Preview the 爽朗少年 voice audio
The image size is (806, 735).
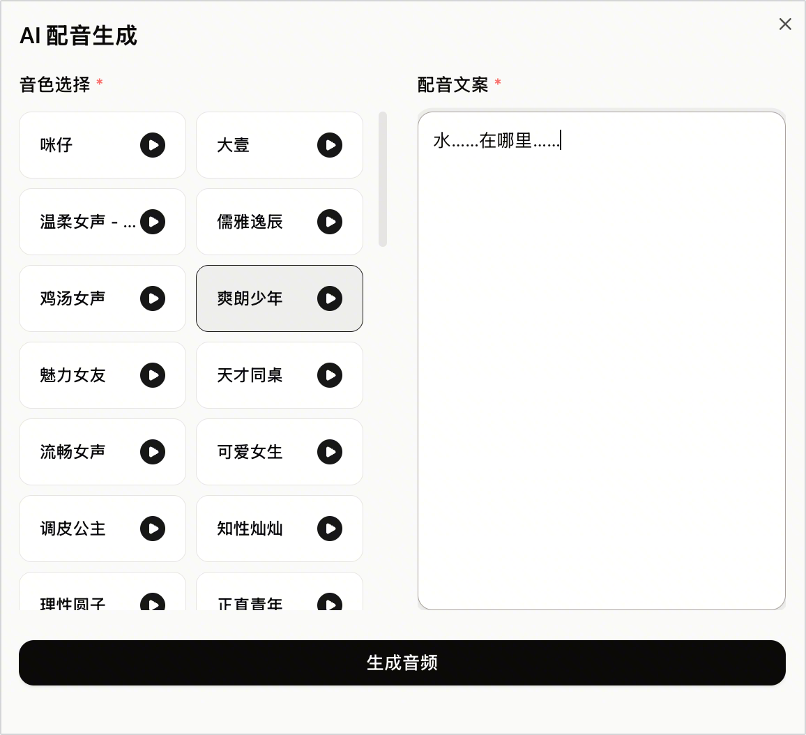(330, 298)
